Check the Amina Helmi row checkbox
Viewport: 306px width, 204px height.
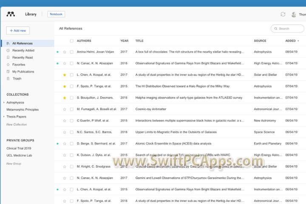(72, 52)
